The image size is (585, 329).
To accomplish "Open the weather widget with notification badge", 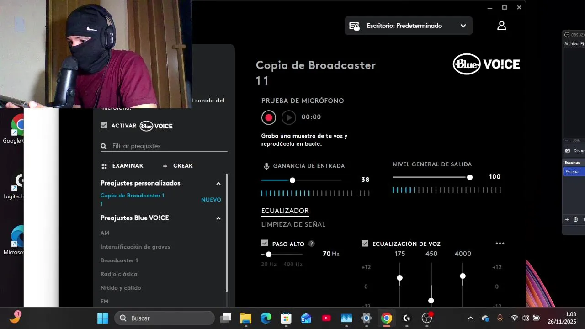I will coord(15,317).
